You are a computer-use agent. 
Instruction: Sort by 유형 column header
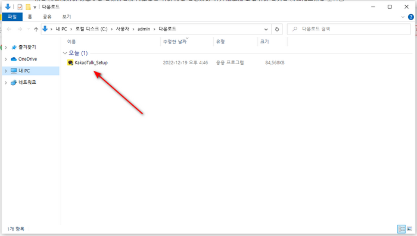(x=220, y=42)
